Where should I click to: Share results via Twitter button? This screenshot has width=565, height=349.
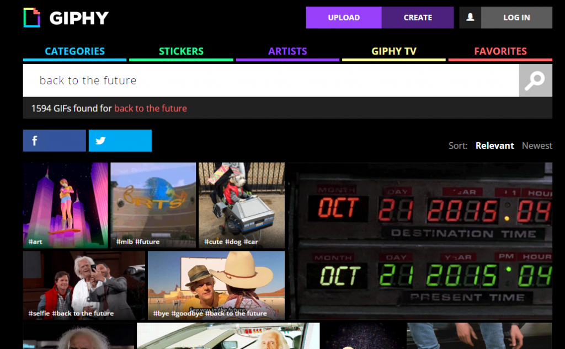120,141
